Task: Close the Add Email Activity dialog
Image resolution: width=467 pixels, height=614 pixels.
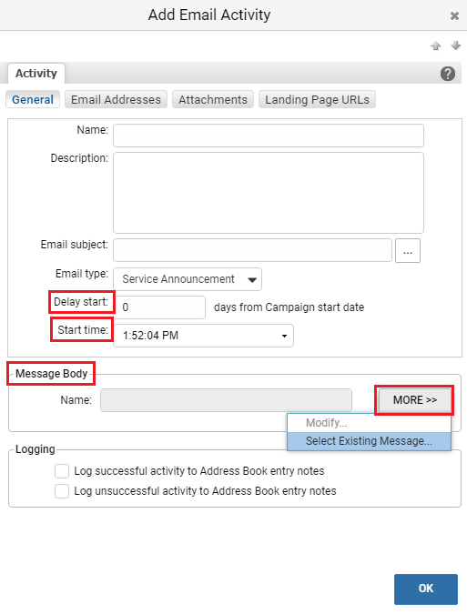Action: (454, 15)
